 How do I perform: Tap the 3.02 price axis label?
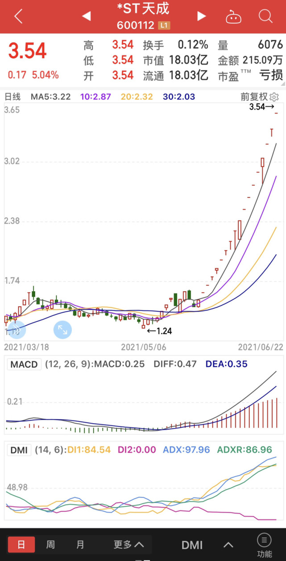[12, 161]
